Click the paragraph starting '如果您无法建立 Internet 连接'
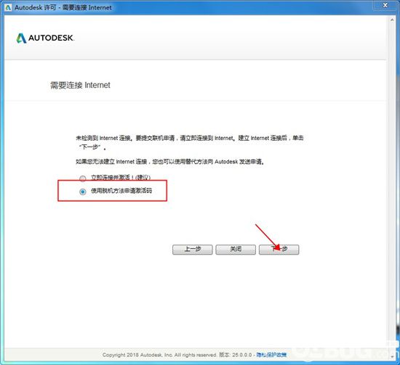Image resolution: width=400 pixels, height=365 pixels. pos(170,162)
